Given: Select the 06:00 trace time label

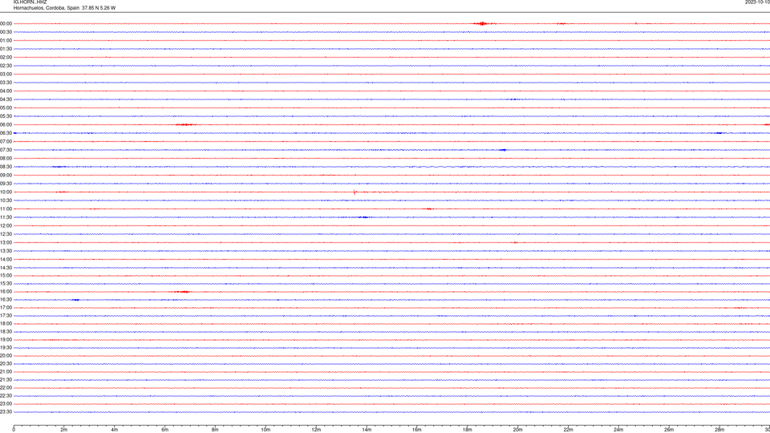Looking at the screenshot, I should point(6,125).
